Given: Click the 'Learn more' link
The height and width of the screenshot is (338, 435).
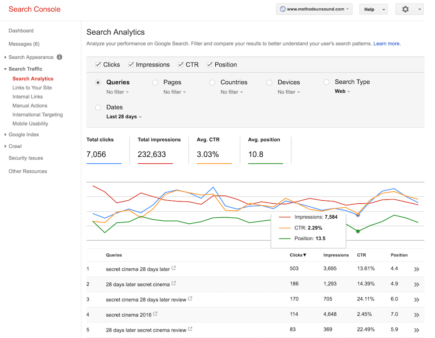Looking at the screenshot, I should (386, 43).
